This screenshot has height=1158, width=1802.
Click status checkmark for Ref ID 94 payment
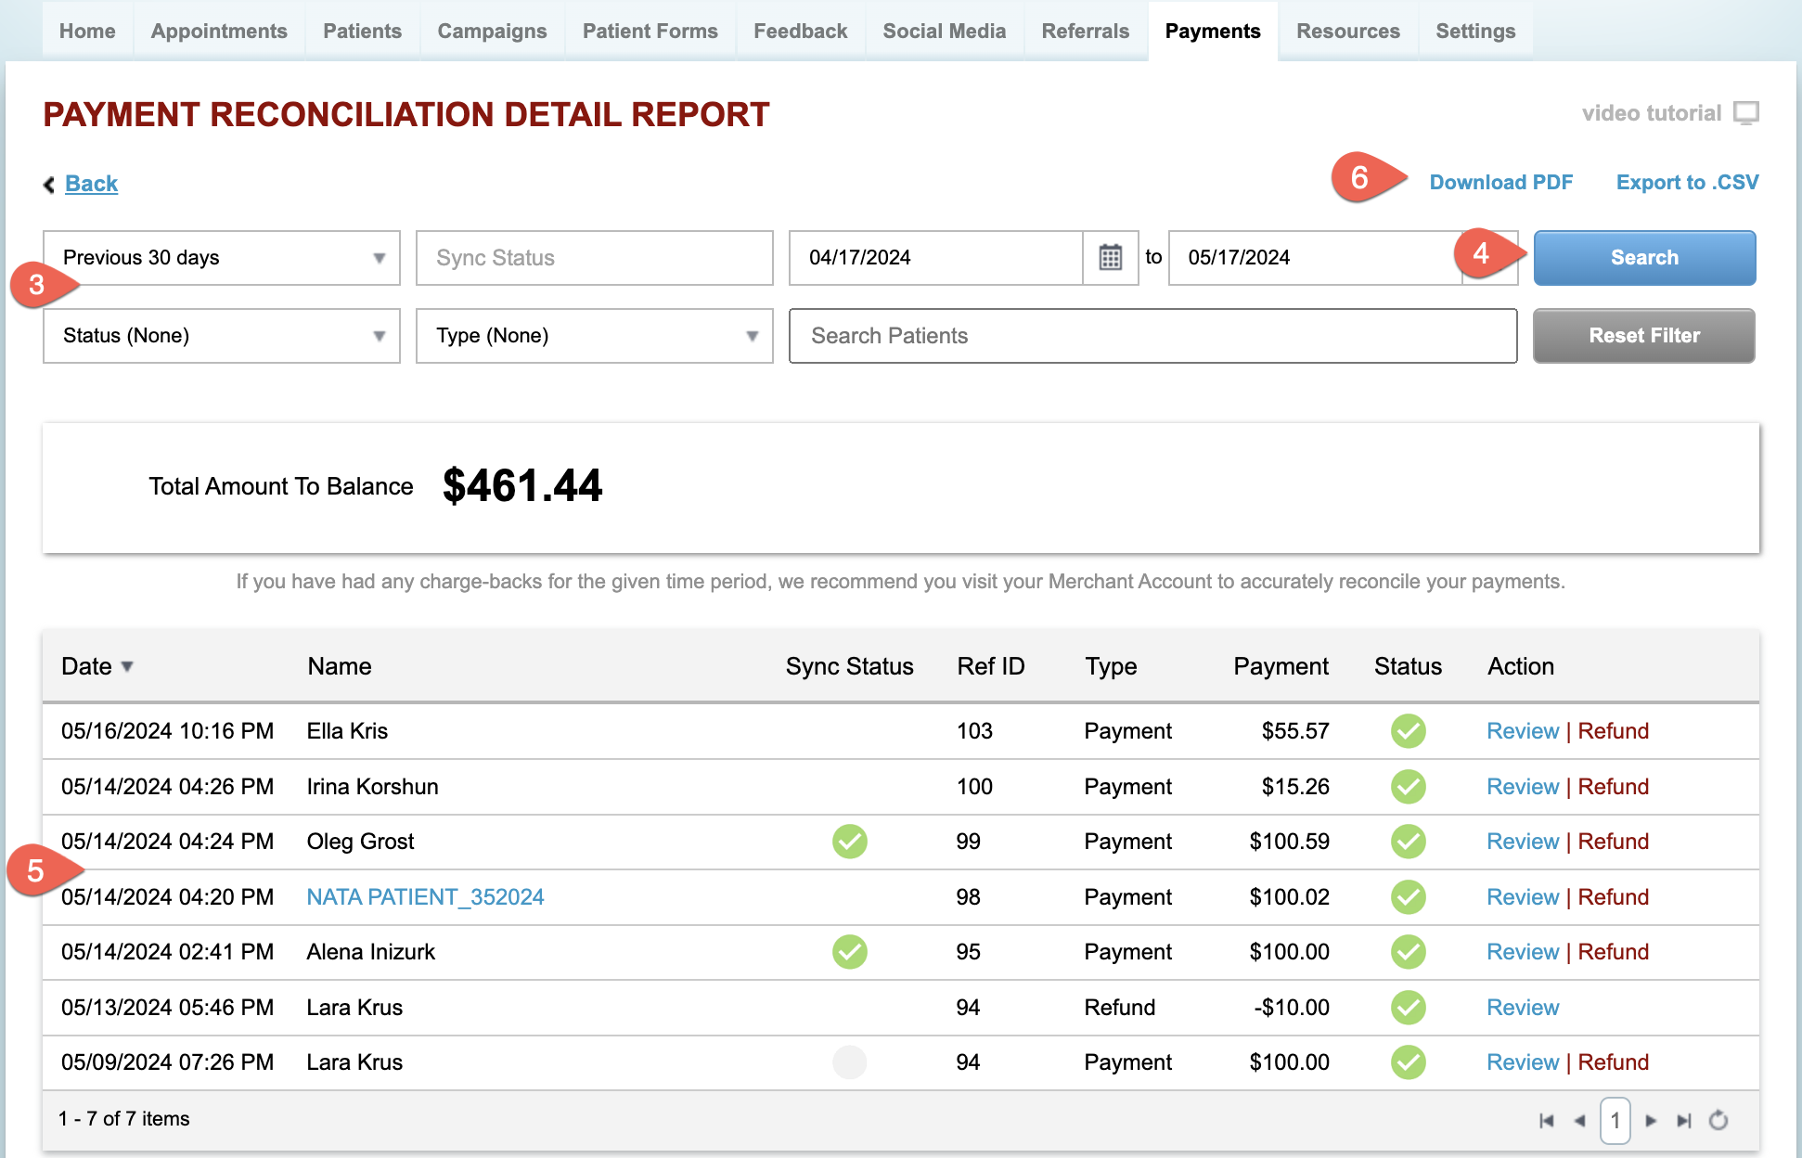point(1408,1062)
